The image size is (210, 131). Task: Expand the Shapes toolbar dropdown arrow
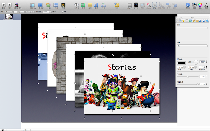[86, 6]
